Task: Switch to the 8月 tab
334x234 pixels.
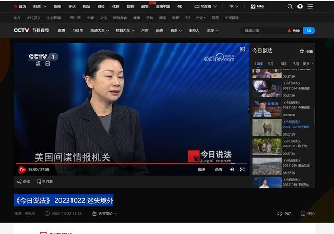Action: 283,64
